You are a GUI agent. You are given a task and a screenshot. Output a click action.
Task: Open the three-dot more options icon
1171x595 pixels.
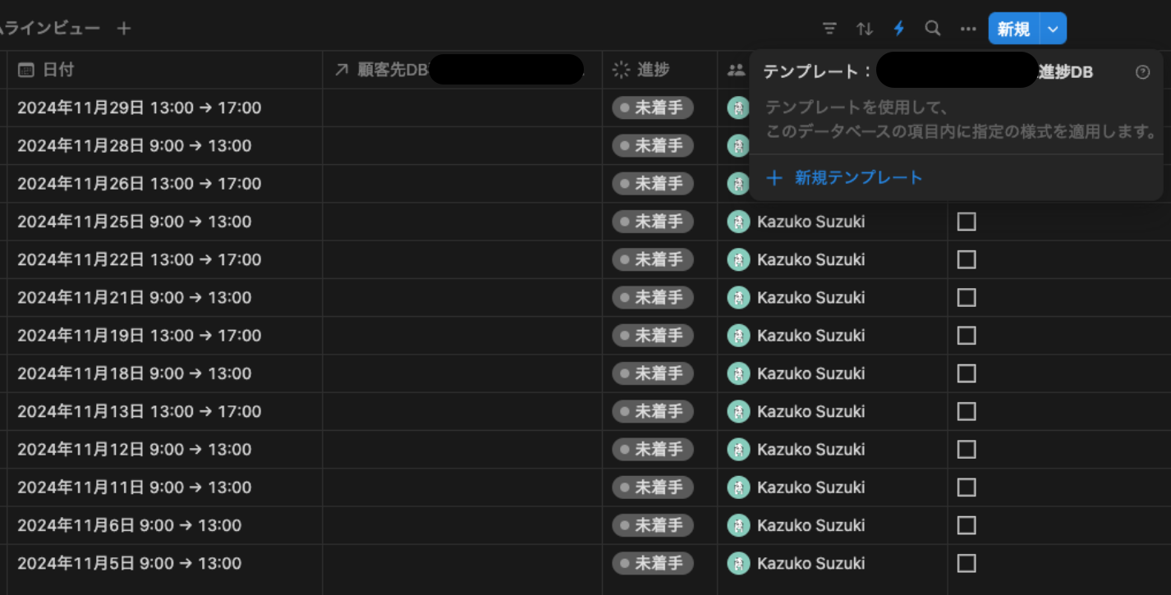coord(968,28)
